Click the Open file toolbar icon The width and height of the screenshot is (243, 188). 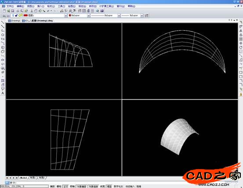coord(8,11)
